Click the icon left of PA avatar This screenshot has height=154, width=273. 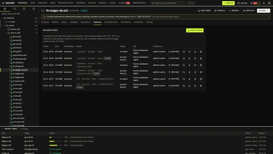tap(264, 3)
